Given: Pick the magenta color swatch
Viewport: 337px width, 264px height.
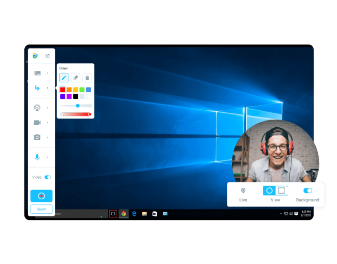Looking at the screenshot, I should point(69,96).
